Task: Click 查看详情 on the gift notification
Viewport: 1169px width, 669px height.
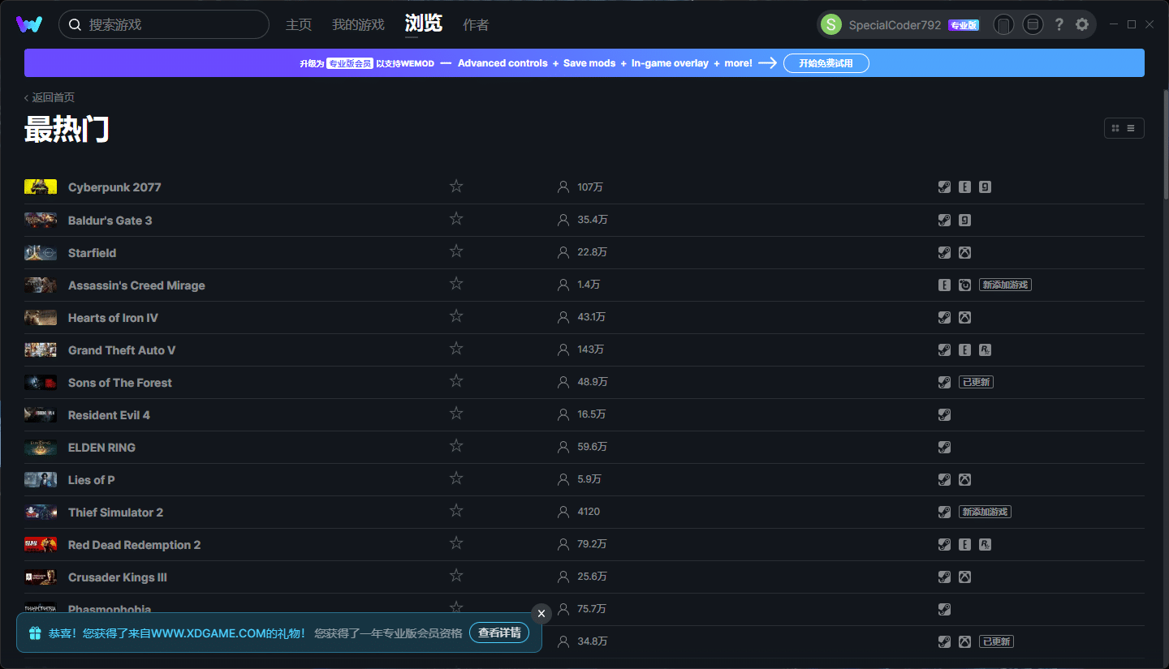Action: [498, 633]
